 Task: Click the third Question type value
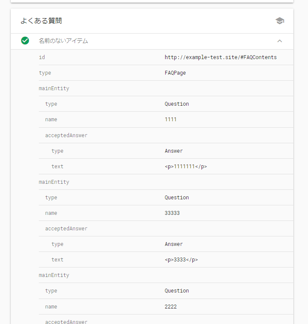click(x=176, y=291)
